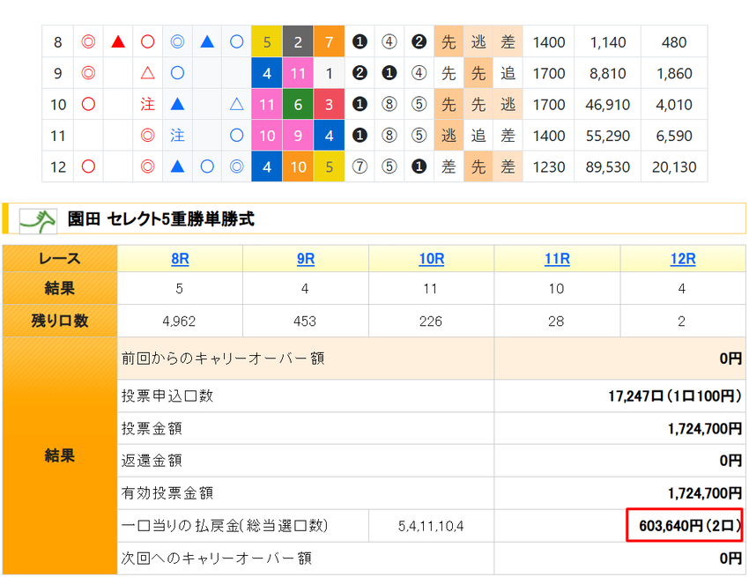The width and height of the screenshot is (749, 577).
Task: Click the blue 注 mark in row 11
Action: [x=177, y=136]
